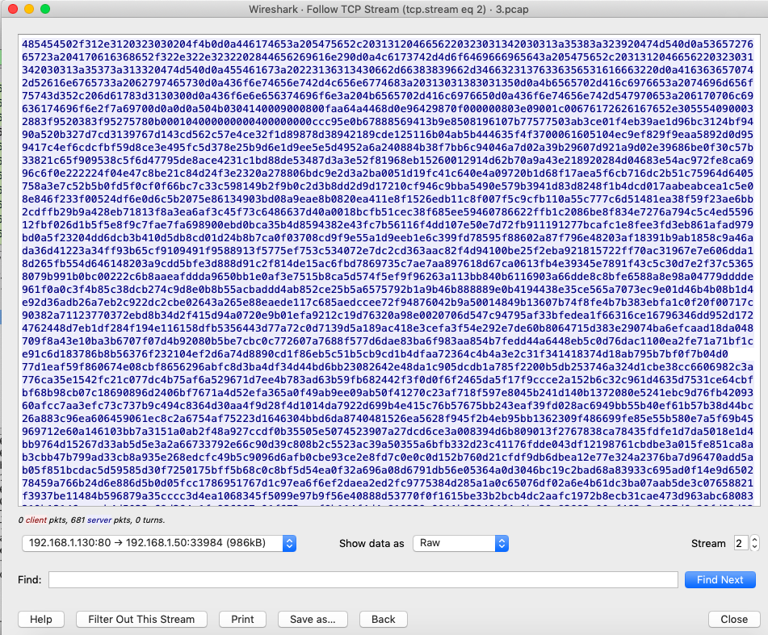Click hex line starting 969712e60a146103
The height and width of the screenshot is (635, 768).
click(388, 431)
